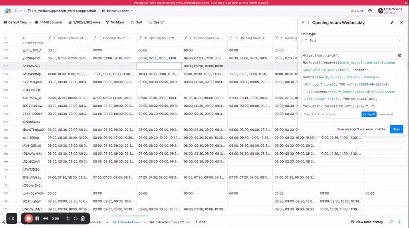The height and width of the screenshot is (228, 409).
Task: Click the red stop recording button
Action: [x=28, y=218]
